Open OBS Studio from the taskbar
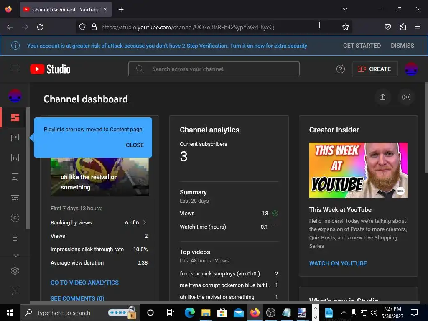This screenshot has height=321, width=428. pyautogui.click(x=271, y=313)
